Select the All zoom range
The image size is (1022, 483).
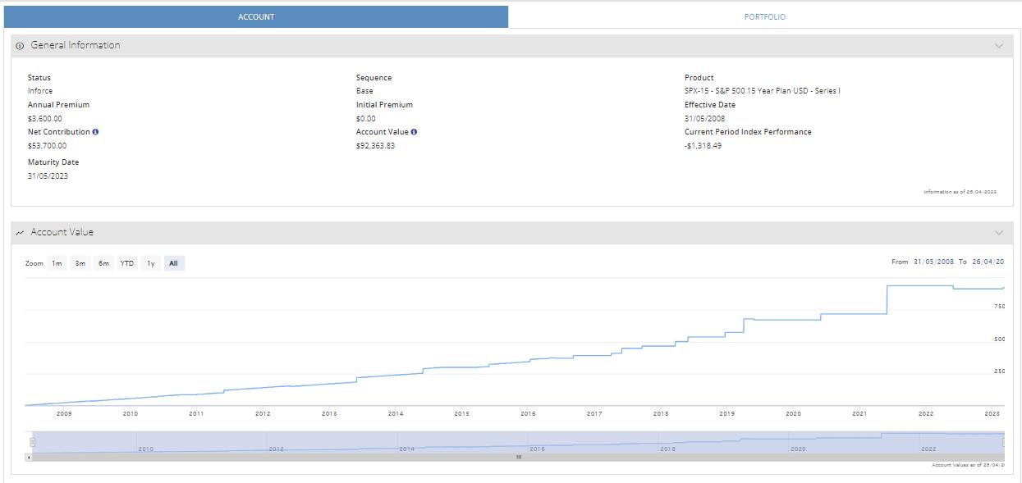173,263
